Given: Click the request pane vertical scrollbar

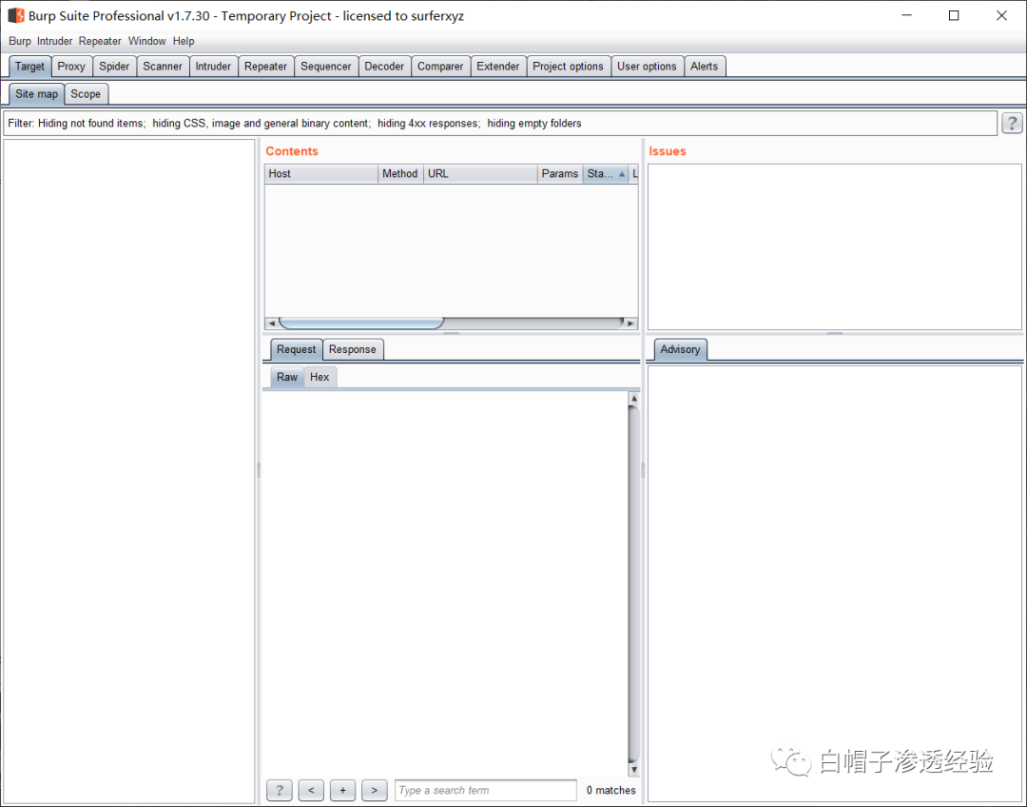Looking at the screenshot, I should [633, 583].
